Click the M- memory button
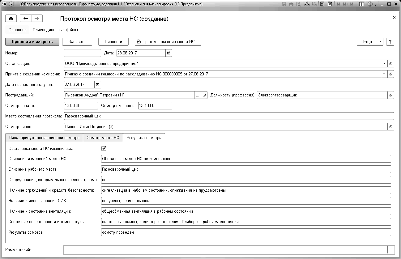The image size is (401, 259). click(352, 4)
